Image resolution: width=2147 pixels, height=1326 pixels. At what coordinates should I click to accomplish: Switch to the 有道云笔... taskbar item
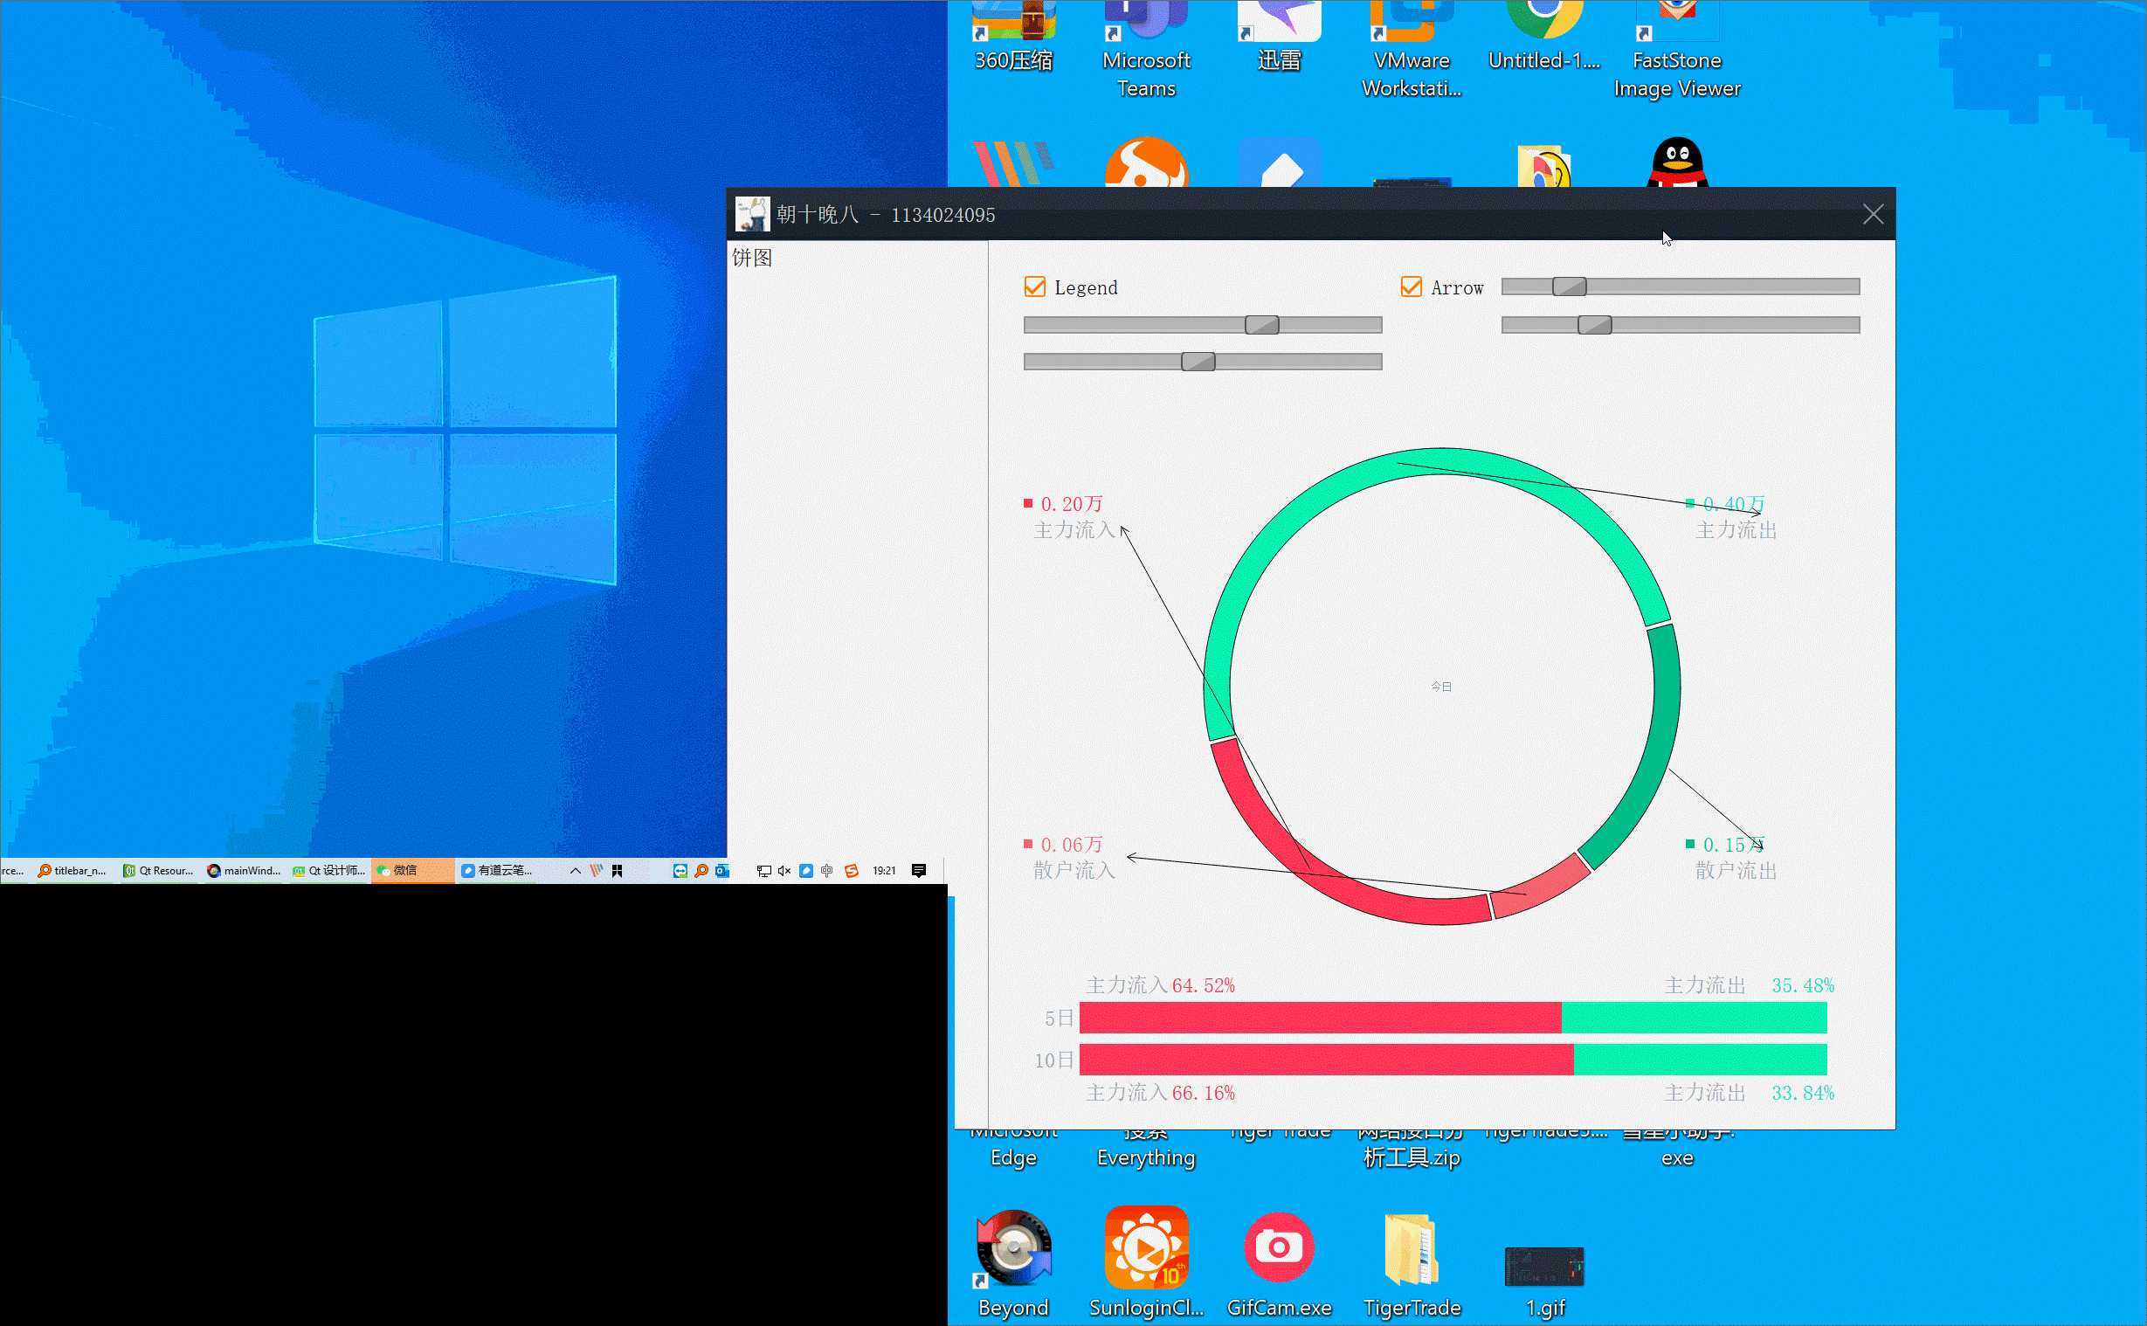click(496, 870)
